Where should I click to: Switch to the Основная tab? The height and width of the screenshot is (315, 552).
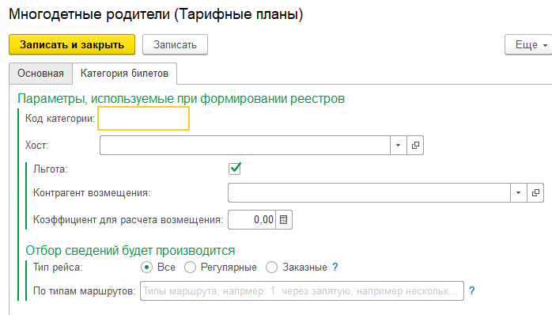(x=40, y=74)
